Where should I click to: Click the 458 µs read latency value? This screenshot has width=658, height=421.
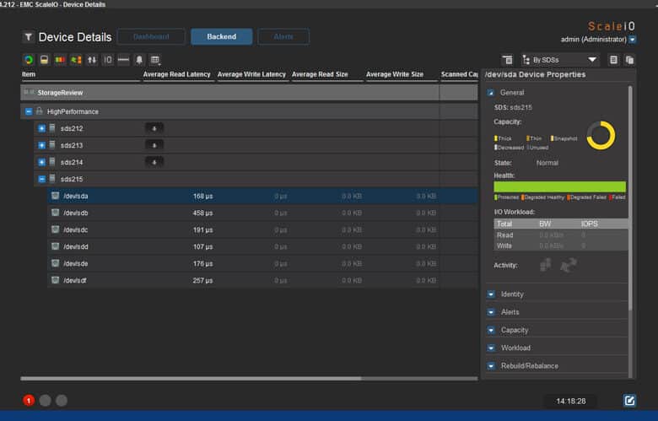pos(202,213)
